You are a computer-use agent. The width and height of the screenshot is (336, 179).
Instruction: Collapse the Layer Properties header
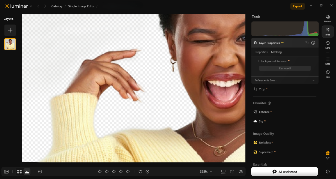[x=285, y=43]
